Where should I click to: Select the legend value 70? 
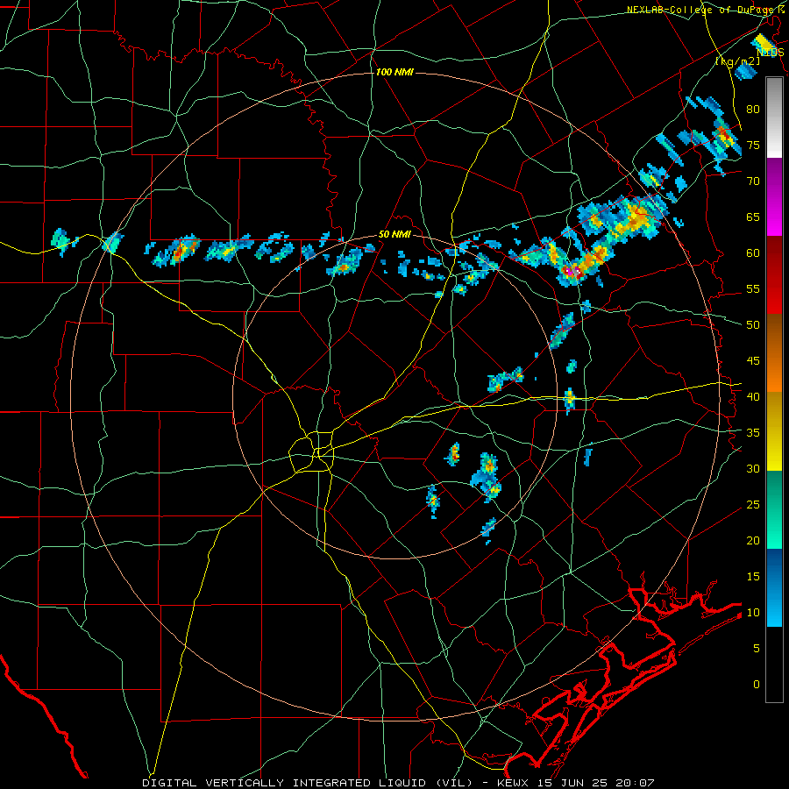(753, 181)
